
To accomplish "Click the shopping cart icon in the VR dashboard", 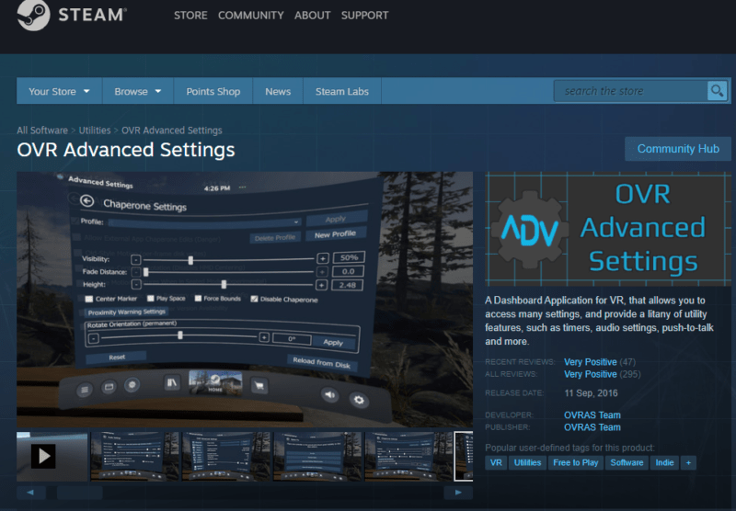I will [259, 385].
